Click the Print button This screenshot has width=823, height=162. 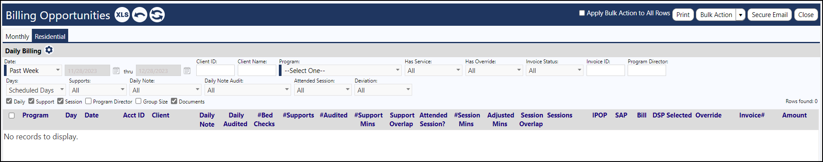pyautogui.click(x=683, y=15)
